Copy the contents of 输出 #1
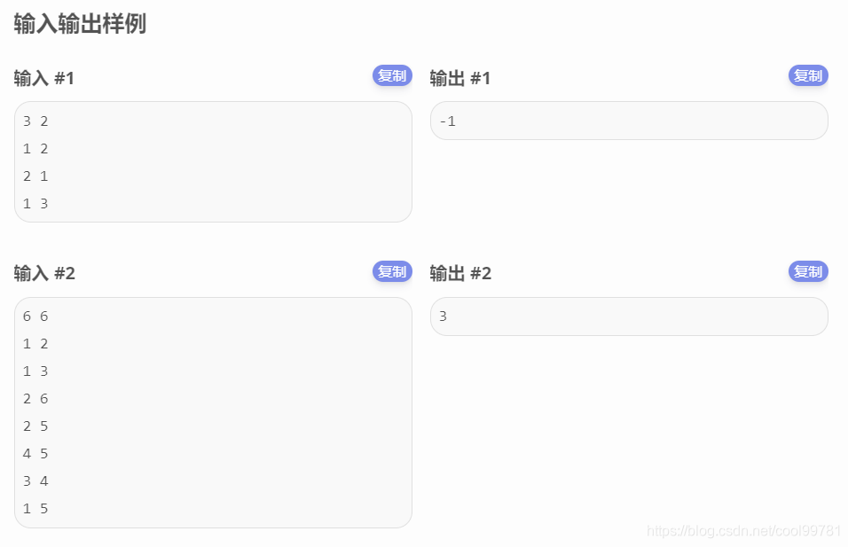This screenshot has height=547, width=848. click(x=808, y=75)
